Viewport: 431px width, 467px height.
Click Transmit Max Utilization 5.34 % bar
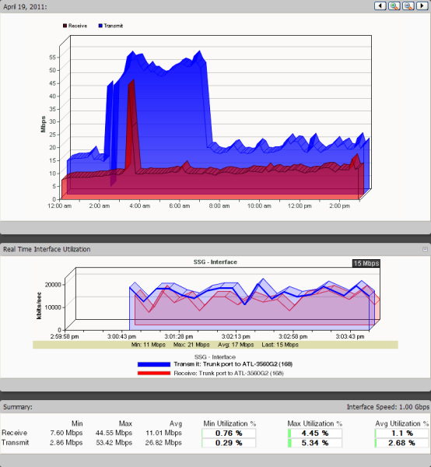(x=315, y=443)
